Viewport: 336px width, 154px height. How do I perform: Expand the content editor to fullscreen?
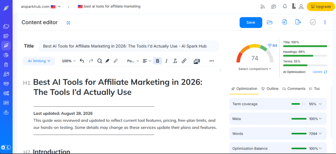tap(68, 23)
